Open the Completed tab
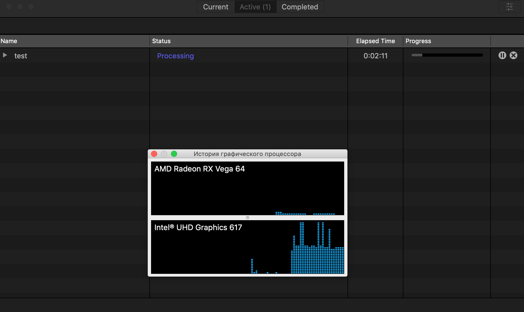Screen dimensions: 524x312 pyautogui.click(x=300, y=7)
